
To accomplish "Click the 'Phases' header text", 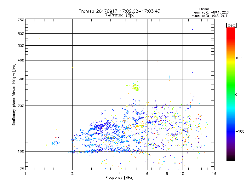I will pos(204,9).
